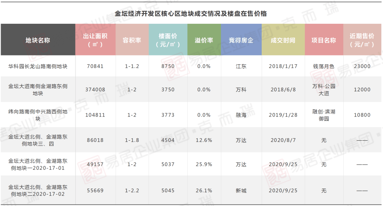Click the area value 374008
The height and width of the screenshot is (206, 383).
pos(95,90)
